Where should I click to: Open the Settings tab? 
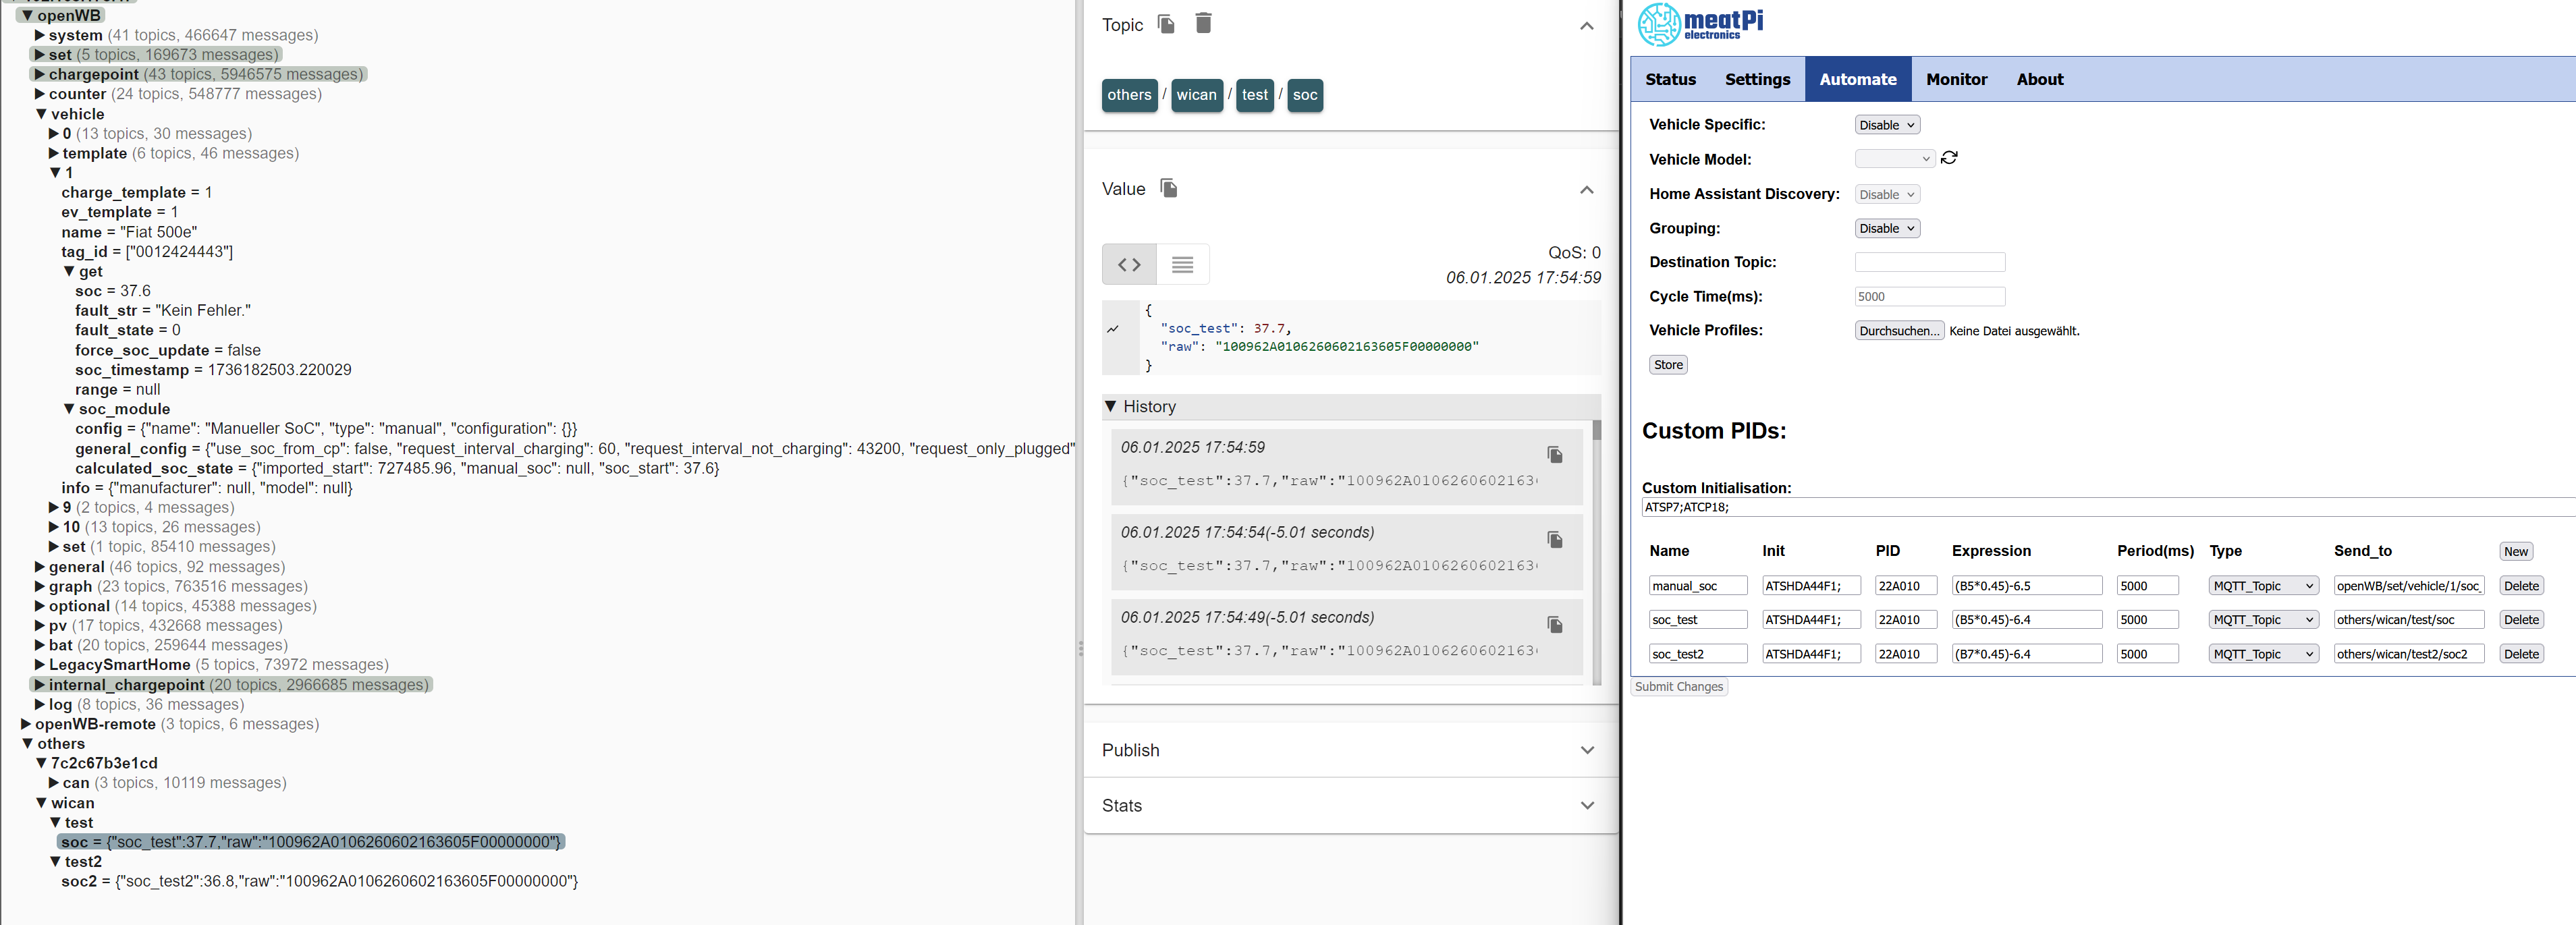(1757, 80)
